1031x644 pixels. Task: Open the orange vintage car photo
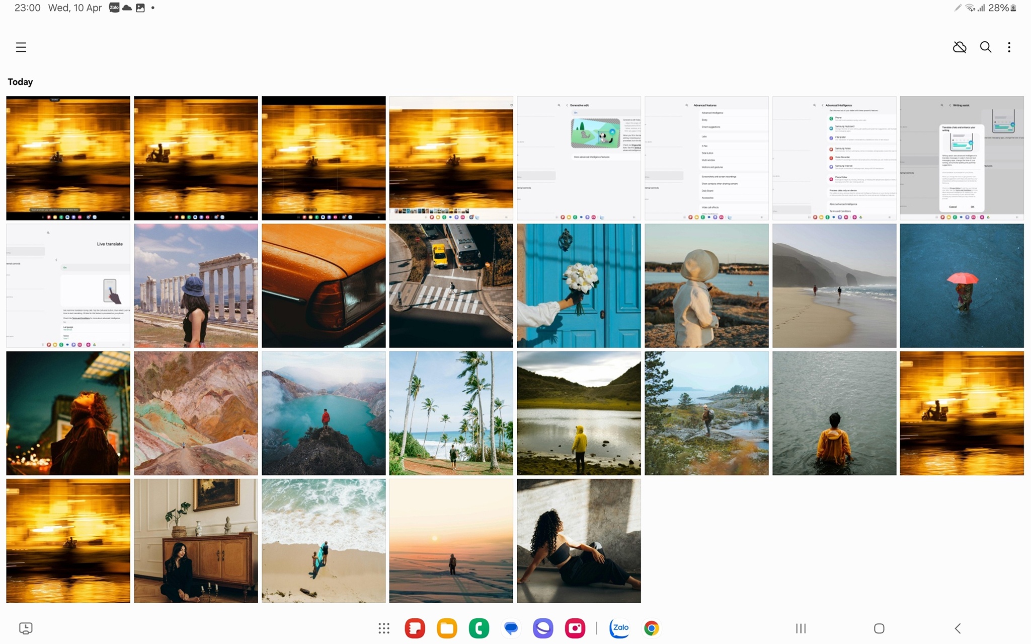pos(324,285)
